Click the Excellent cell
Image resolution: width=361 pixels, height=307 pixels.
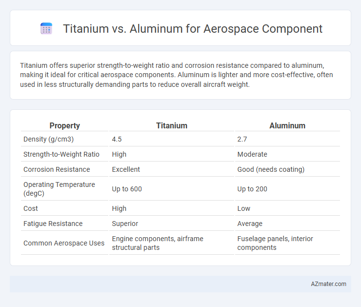point(126,169)
